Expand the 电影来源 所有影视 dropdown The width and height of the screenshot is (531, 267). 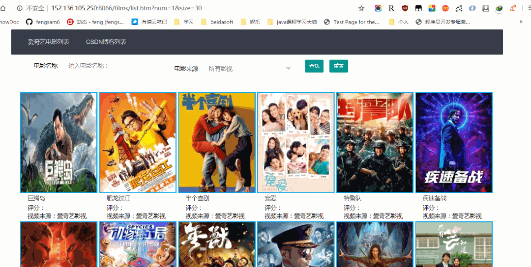coord(250,69)
